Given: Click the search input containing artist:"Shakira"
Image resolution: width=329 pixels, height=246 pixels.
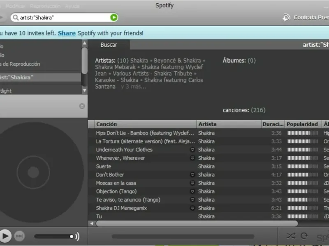Looking at the screenshot, I should tap(64, 18).
